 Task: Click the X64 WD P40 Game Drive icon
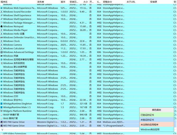(x=1, y=122)
